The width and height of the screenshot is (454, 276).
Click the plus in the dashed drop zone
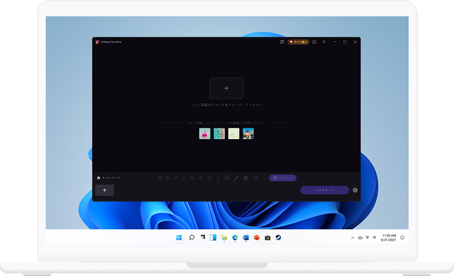coord(226,88)
